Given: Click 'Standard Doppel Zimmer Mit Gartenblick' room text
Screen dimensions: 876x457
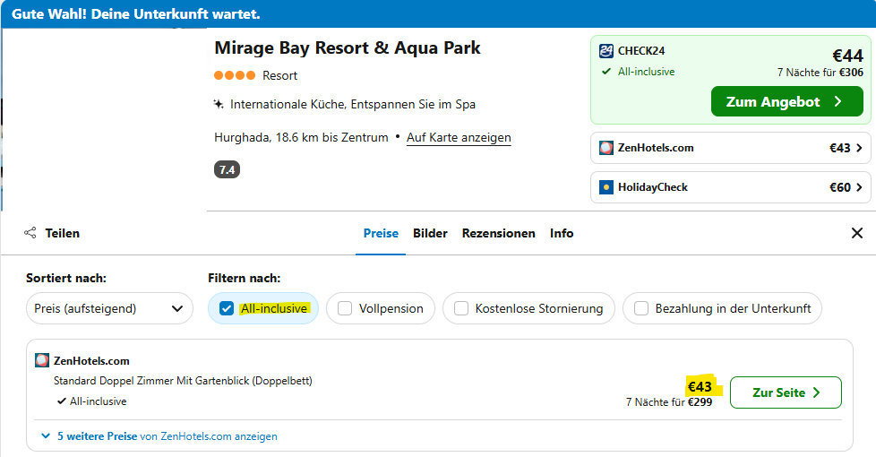Looking at the screenshot, I should 183,381.
